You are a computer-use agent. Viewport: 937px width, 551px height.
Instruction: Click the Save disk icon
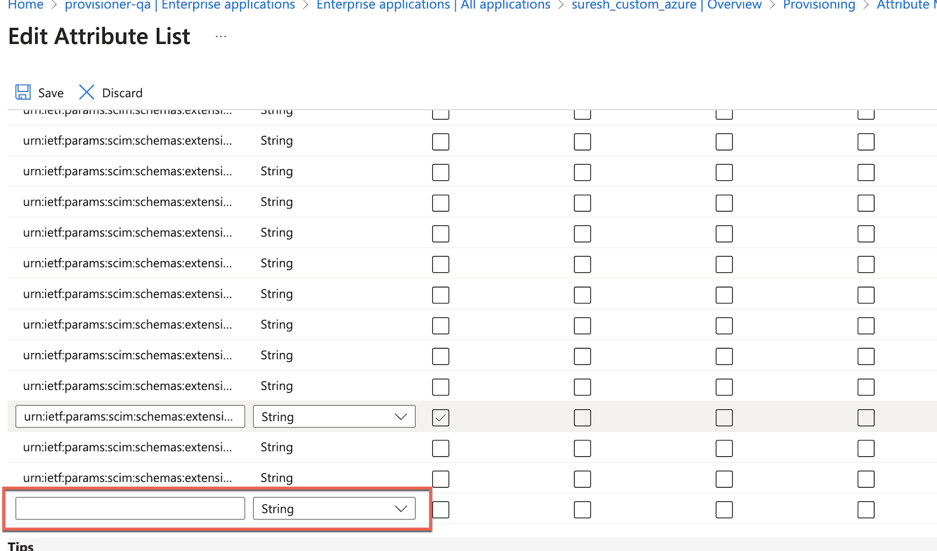pyautogui.click(x=22, y=92)
